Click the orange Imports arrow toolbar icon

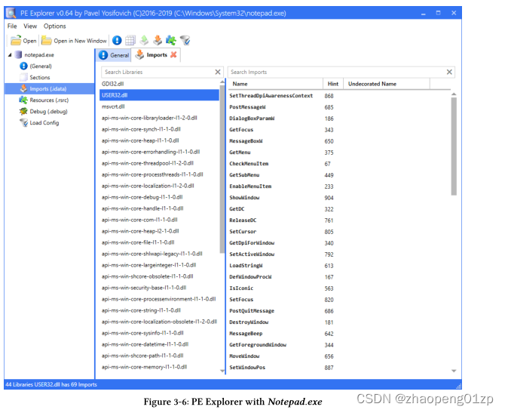[x=158, y=40]
